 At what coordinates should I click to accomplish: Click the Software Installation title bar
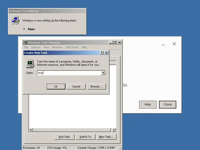tap(47, 11)
